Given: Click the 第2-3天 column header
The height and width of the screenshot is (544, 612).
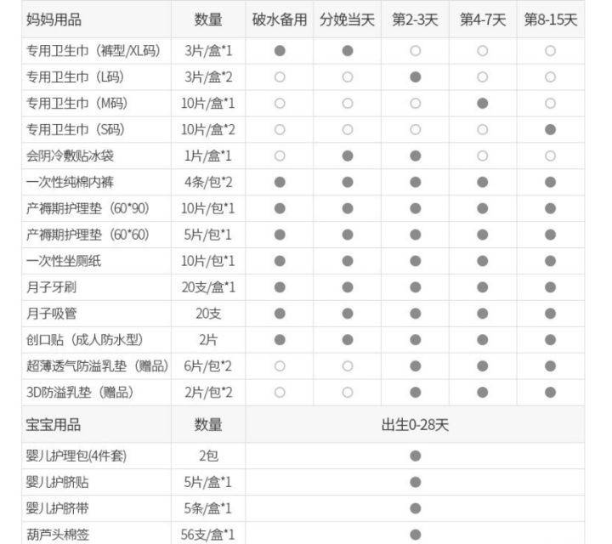Looking at the screenshot, I should 415,19.
